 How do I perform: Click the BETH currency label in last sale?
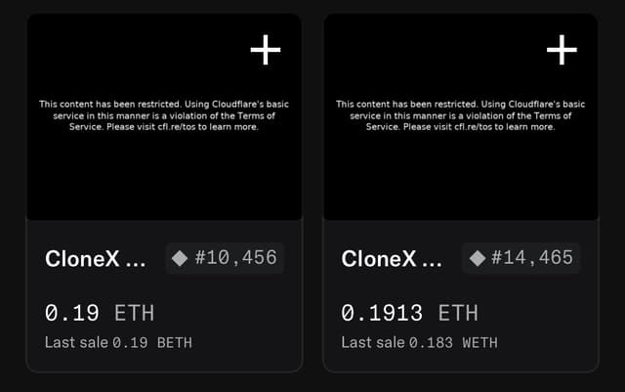point(175,343)
